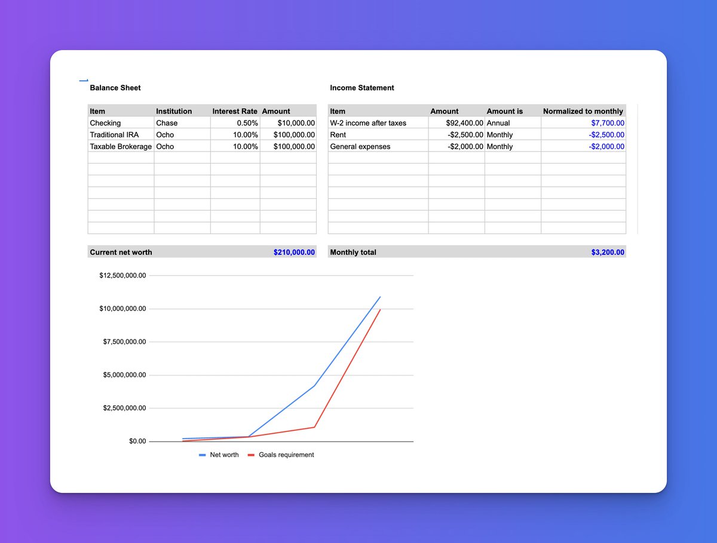
Task: Click the $10,000,000.00 axis label
Action: [x=122, y=308]
